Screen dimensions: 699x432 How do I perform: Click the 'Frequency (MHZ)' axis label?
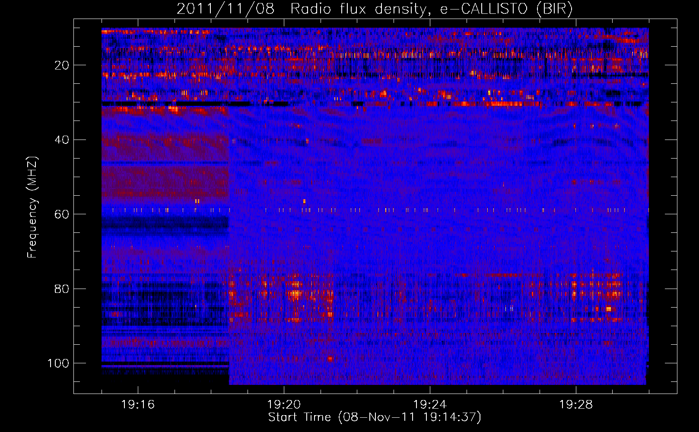32,207
